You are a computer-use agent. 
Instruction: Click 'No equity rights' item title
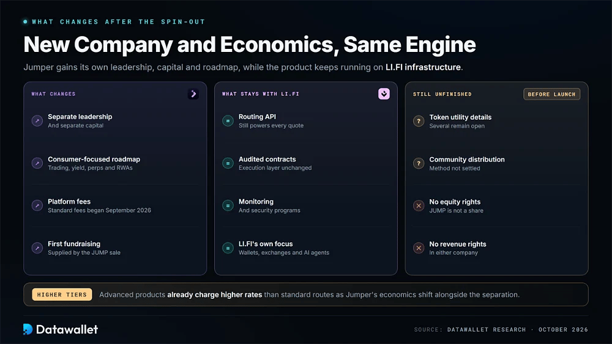click(455, 202)
